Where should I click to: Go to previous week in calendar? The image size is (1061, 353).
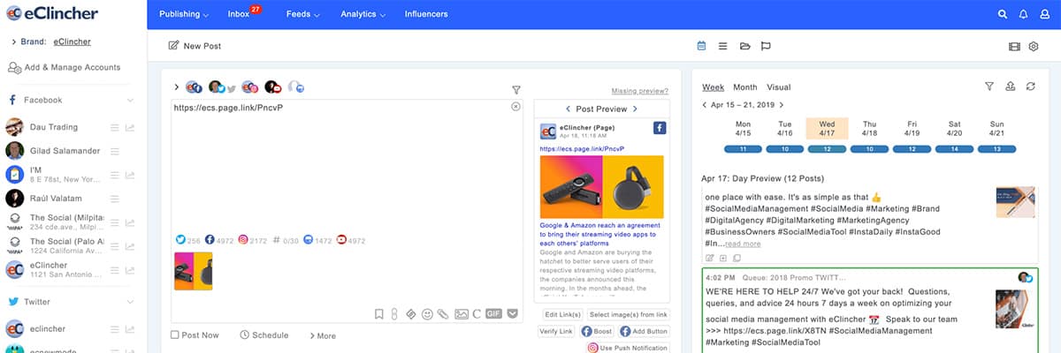[x=705, y=105]
